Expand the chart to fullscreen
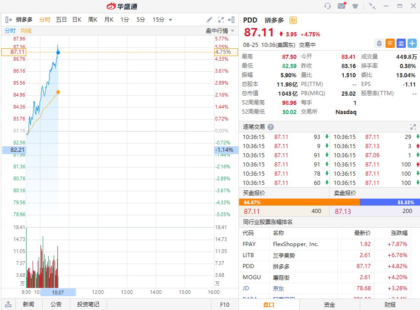420x310 pixels. [221, 20]
